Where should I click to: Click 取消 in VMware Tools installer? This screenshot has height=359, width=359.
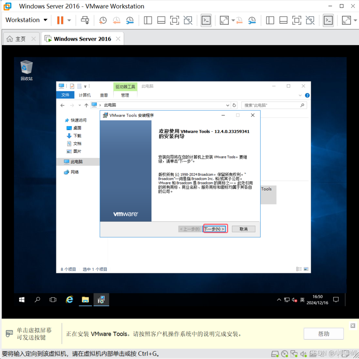pos(243,229)
